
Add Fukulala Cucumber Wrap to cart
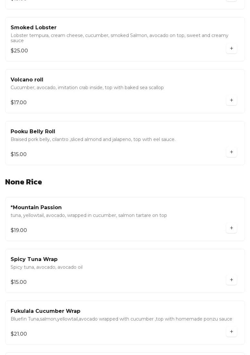(231, 332)
